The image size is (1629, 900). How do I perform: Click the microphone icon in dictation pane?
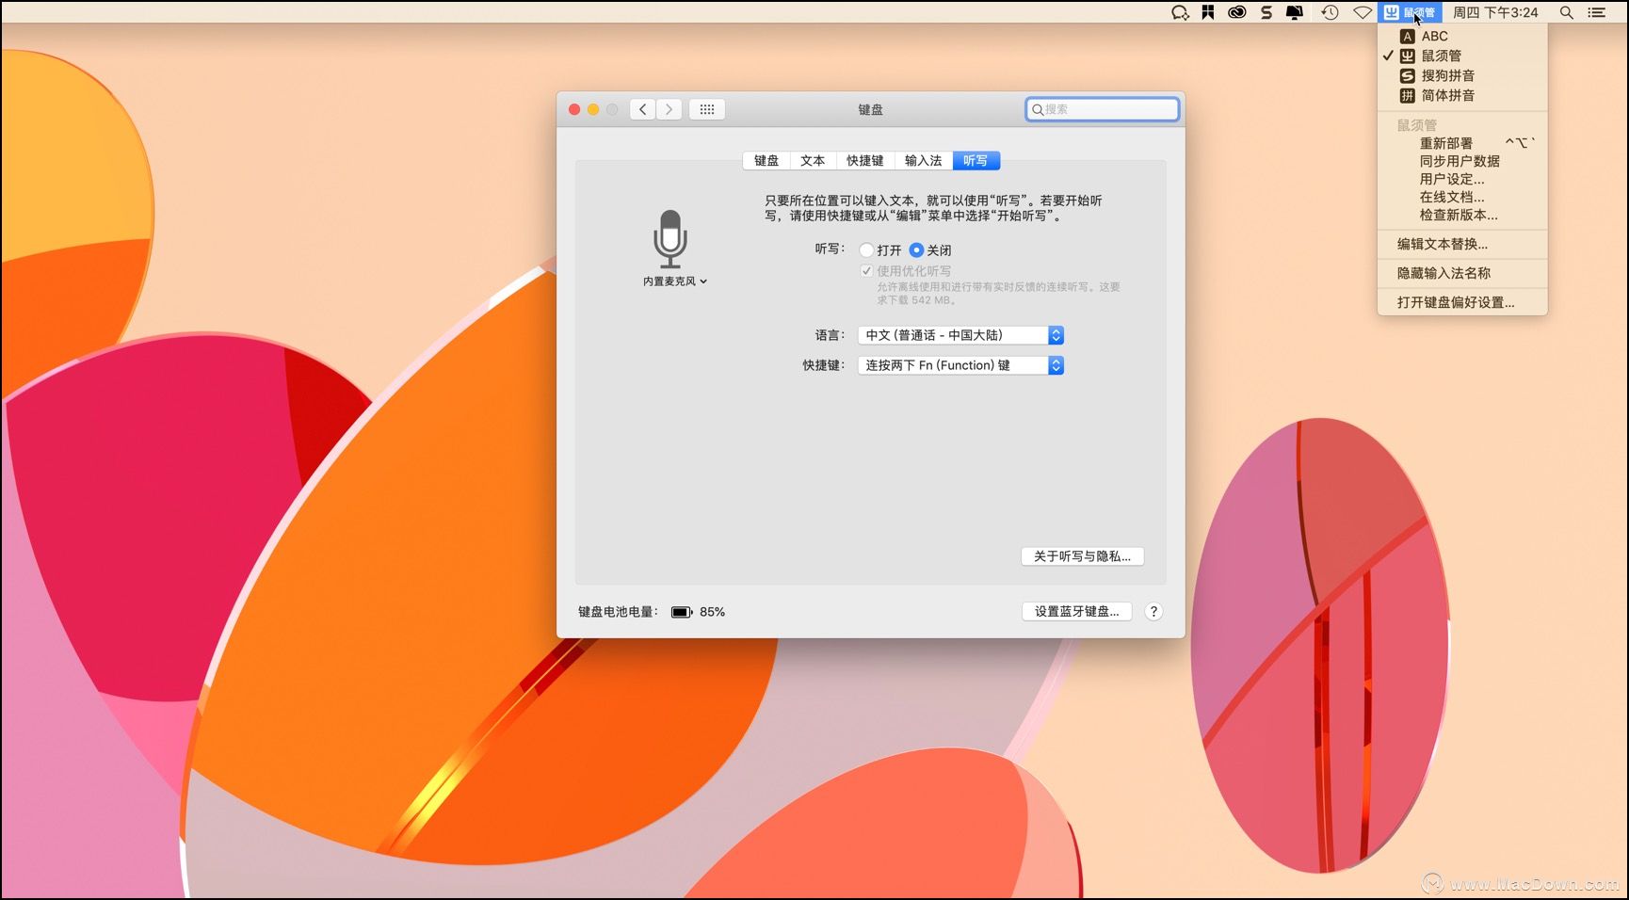pyautogui.click(x=670, y=238)
